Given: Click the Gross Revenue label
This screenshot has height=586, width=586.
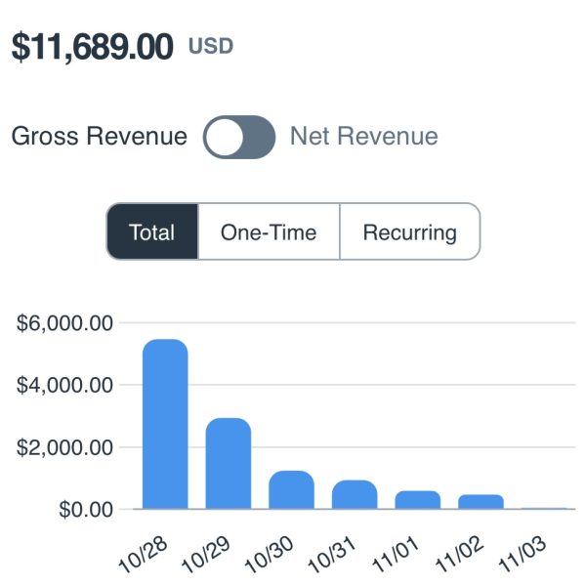Looking at the screenshot, I should (99, 137).
